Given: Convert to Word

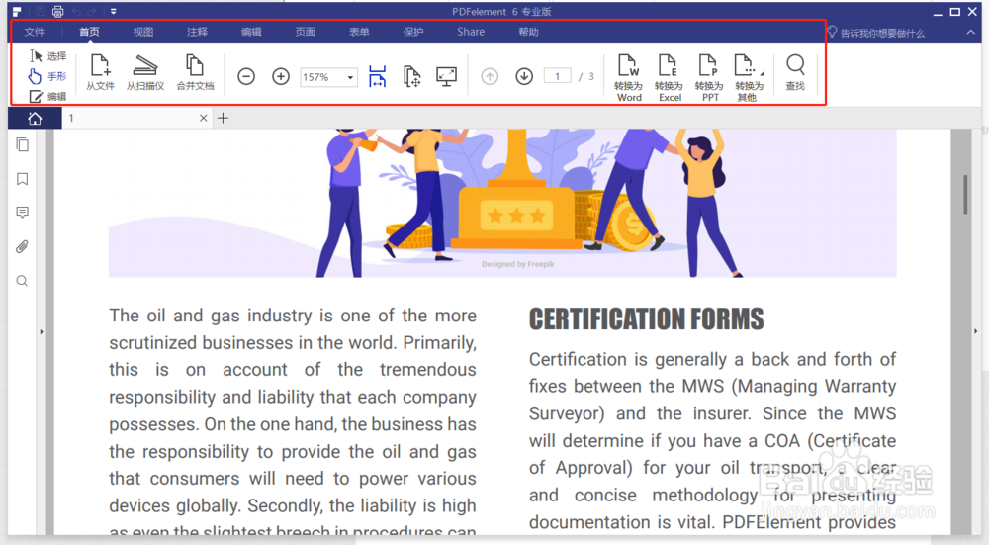Looking at the screenshot, I should pos(629,77).
